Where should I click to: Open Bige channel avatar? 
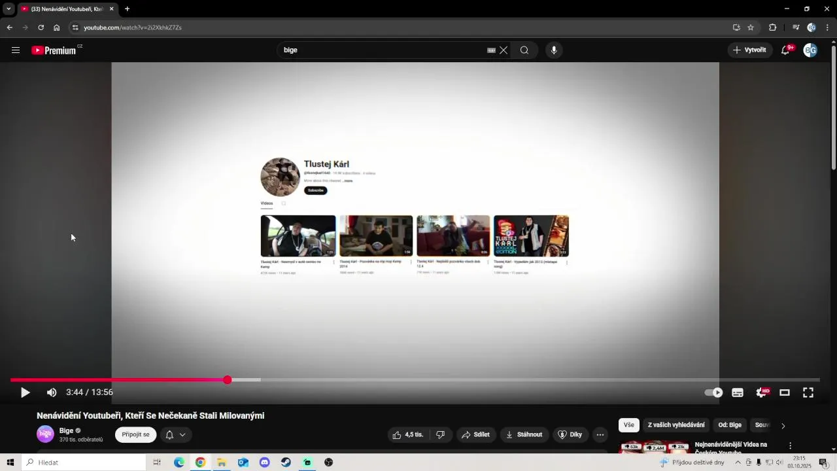point(45,434)
